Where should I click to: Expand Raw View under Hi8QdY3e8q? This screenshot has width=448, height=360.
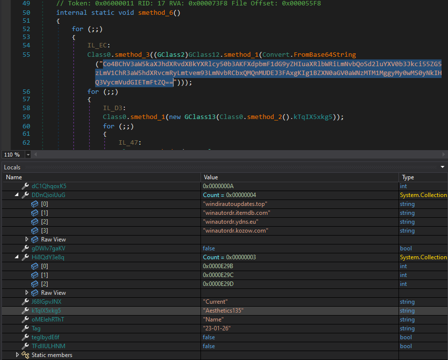click(27, 292)
